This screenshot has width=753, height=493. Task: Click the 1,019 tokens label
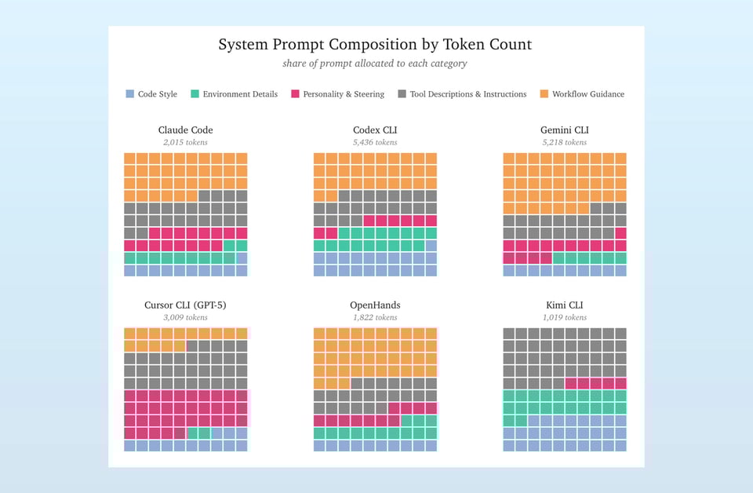pyautogui.click(x=564, y=318)
